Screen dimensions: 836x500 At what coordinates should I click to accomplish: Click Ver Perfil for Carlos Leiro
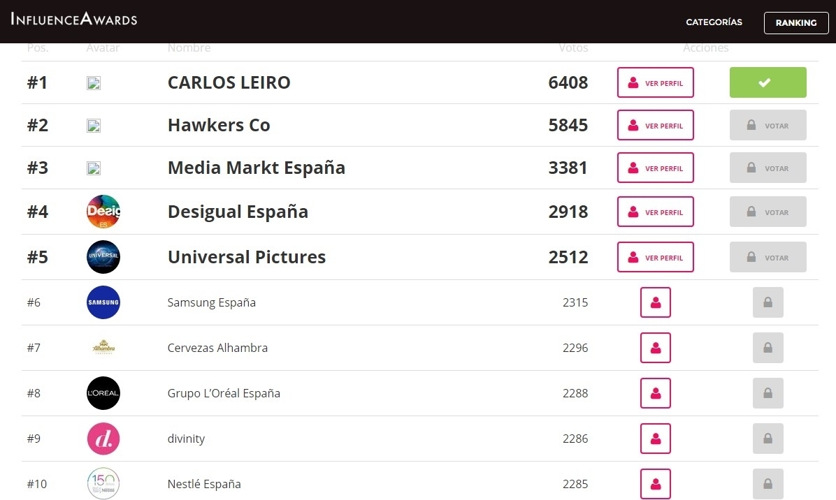click(x=655, y=82)
